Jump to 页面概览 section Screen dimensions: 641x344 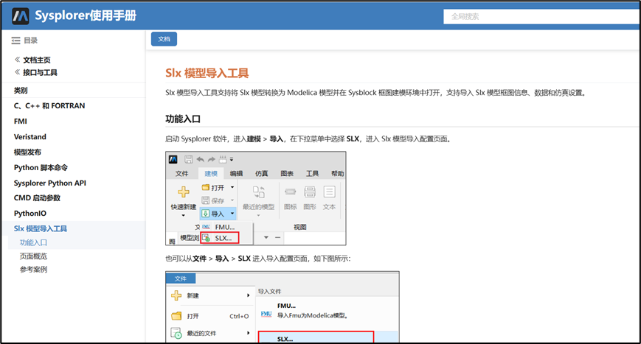tap(33, 256)
